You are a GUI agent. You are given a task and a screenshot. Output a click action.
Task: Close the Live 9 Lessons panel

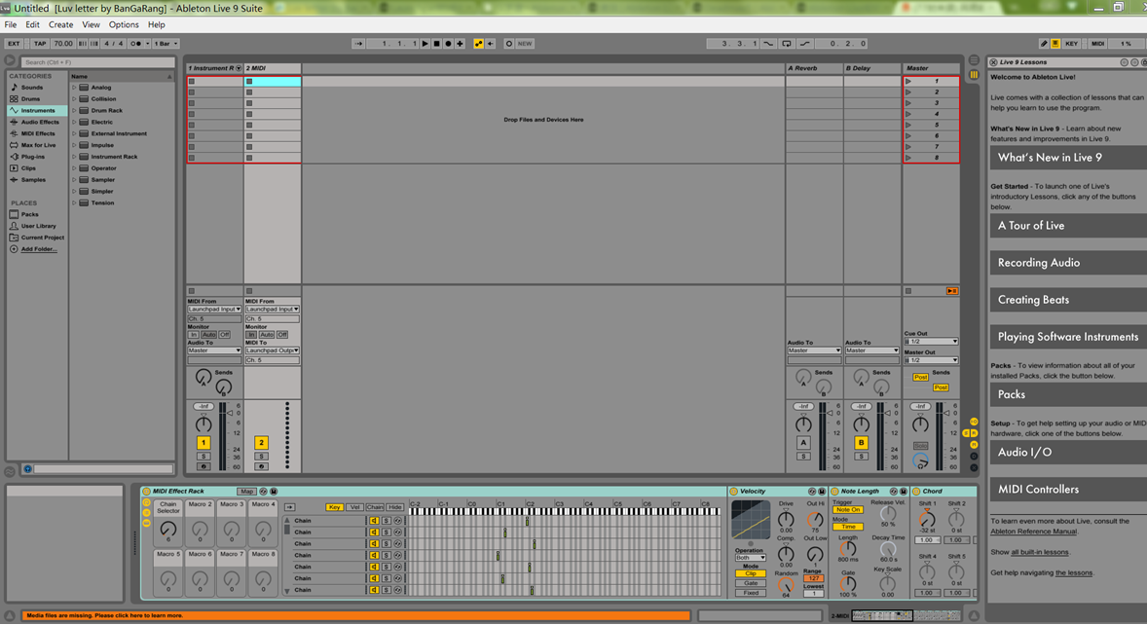coord(993,62)
